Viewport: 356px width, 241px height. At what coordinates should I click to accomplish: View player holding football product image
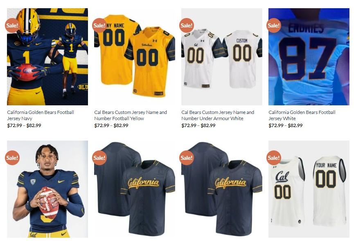coord(47,189)
